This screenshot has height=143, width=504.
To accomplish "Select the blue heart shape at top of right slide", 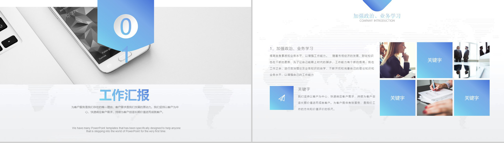I will [377, 4].
